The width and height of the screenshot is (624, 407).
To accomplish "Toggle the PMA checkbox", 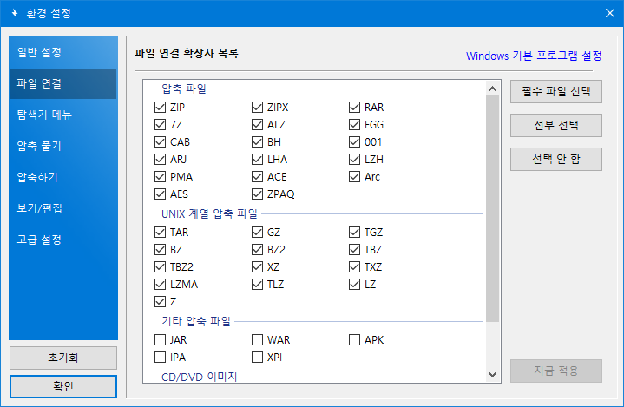I will 160,177.
